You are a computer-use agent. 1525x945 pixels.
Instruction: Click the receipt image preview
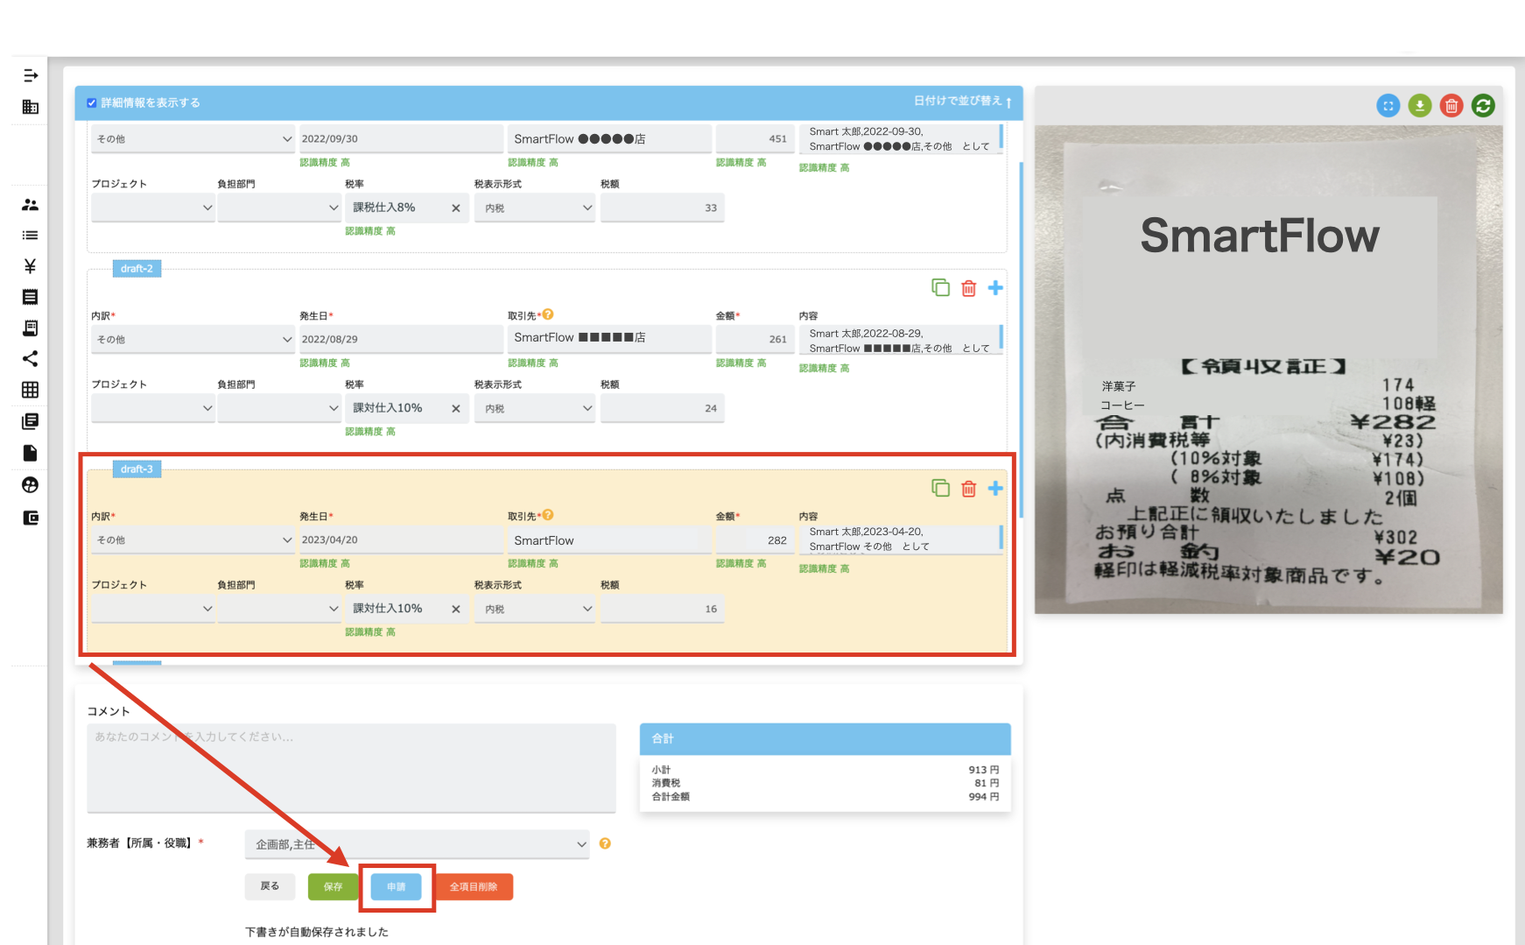[x=1268, y=369]
